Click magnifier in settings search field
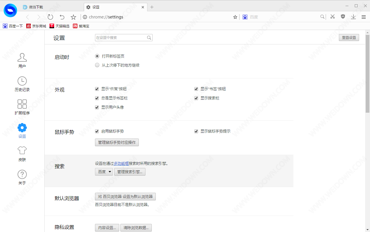370x232 pixels. tap(149, 37)
